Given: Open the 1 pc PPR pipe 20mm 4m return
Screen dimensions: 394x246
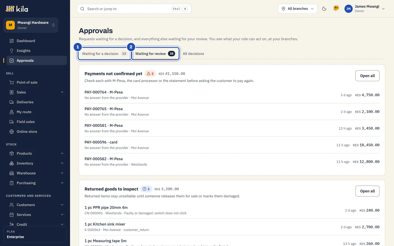Looking at the screenshot, I should tap(232, 210).
